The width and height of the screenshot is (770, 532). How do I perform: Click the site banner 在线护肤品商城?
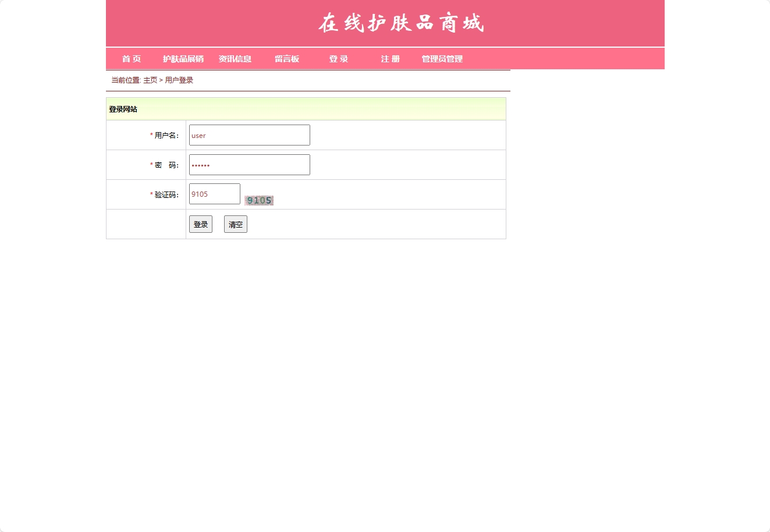(x=400, y=23)
